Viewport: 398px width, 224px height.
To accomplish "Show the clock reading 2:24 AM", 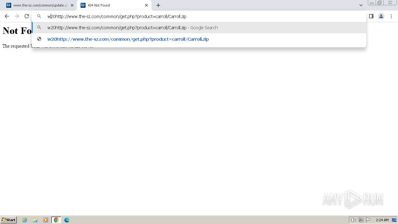I will (382, 220).
